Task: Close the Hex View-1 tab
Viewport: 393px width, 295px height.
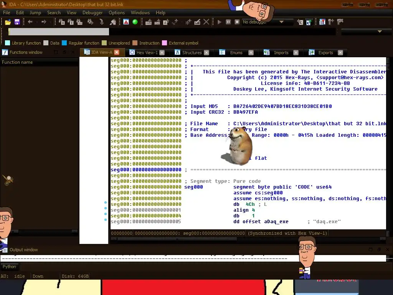Action: 162,52
